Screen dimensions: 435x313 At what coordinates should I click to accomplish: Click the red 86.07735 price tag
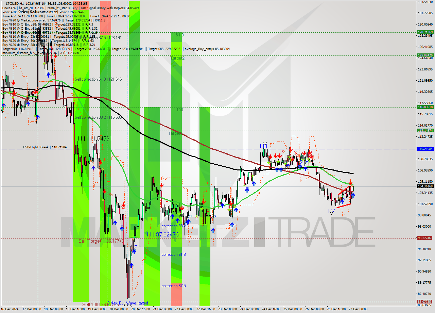[x=425, y=302]
